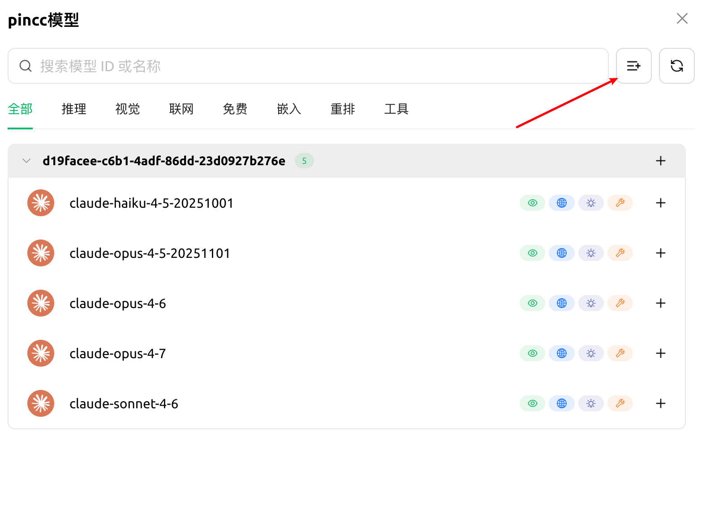Add the claude-opus-4-5-20251101 model
Screen dimensions: 706x522
[x=661, y=253]
